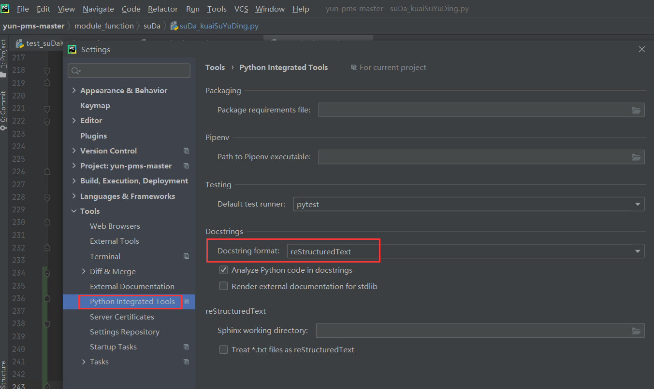Click search magnifier icon in Settings search box
Screen dimensions: 654x389
click(x=76, y=71)
